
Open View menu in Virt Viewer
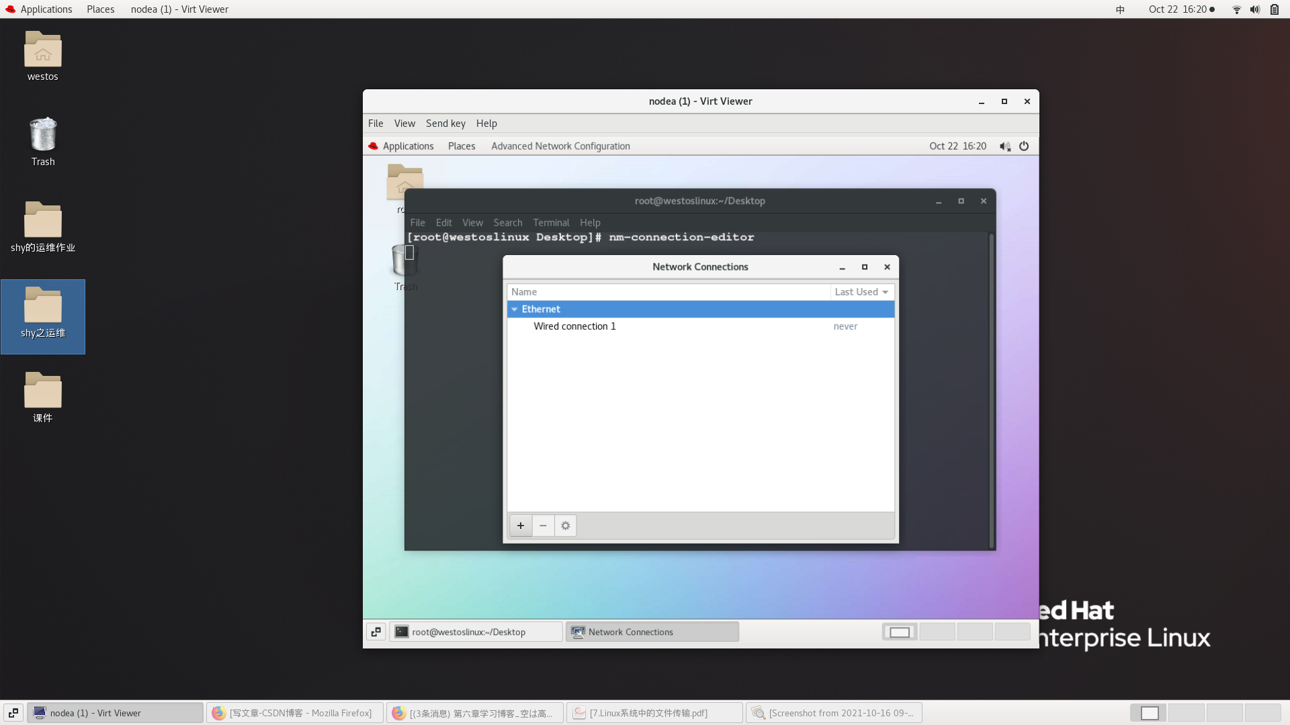pyautogui.click(x=404, y=124)
